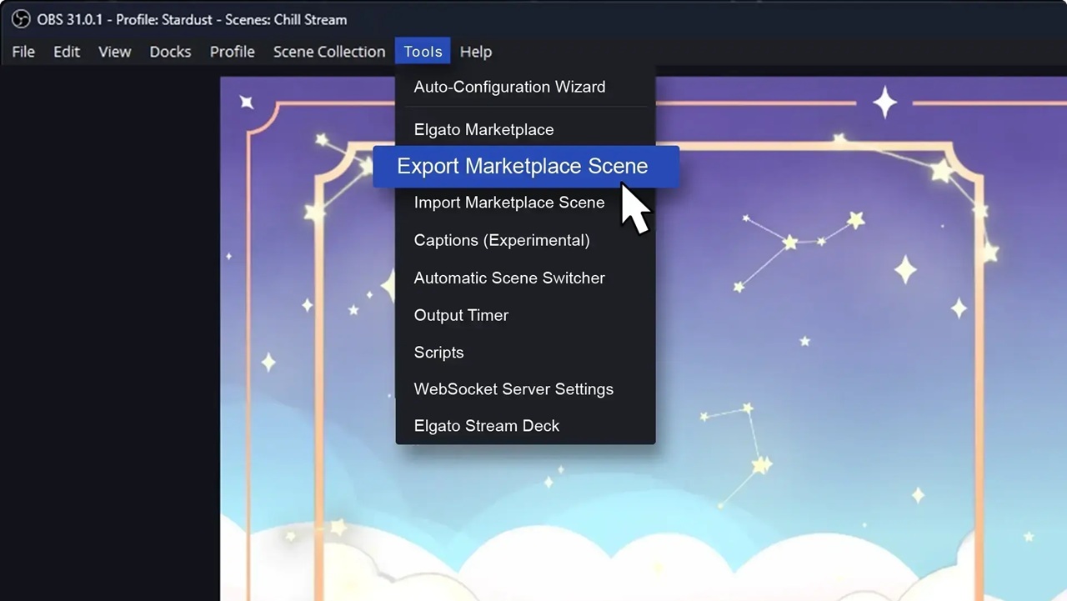This screenshot has height=601, width=1067.
Task: Select Elgato Stream Deck entry
Action: [486, 426]
